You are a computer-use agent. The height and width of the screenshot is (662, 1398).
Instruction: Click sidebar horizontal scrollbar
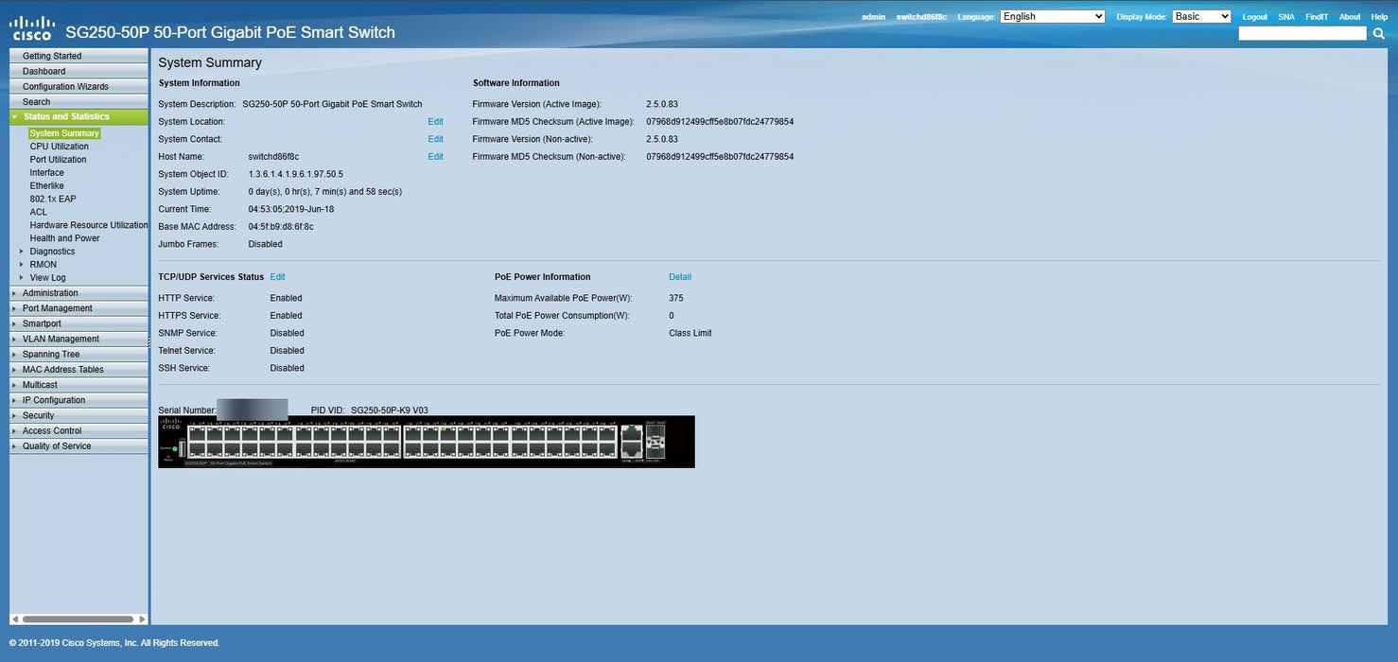(79, 619)
